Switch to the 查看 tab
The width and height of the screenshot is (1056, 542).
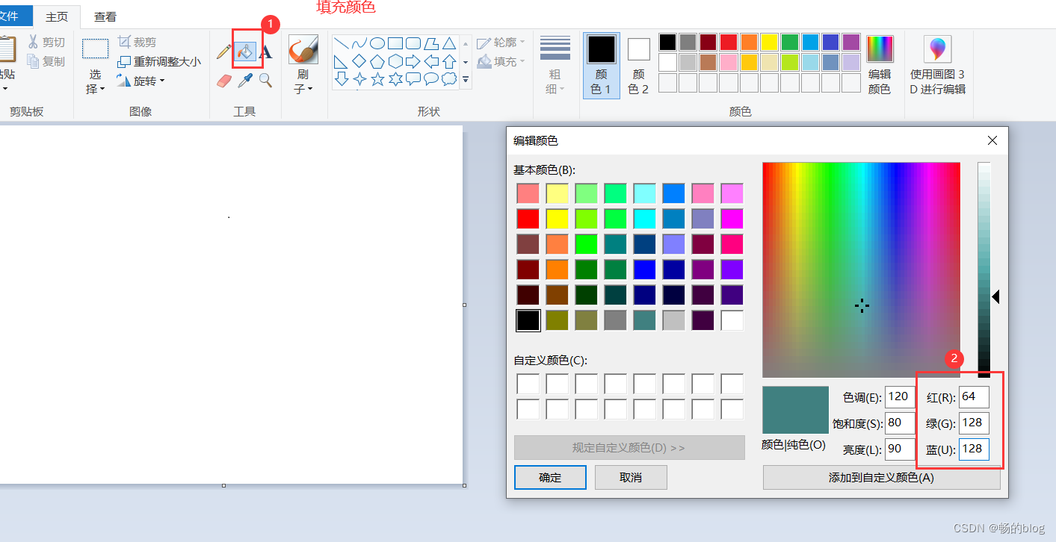pyautogui.click(x=104, y=16)
